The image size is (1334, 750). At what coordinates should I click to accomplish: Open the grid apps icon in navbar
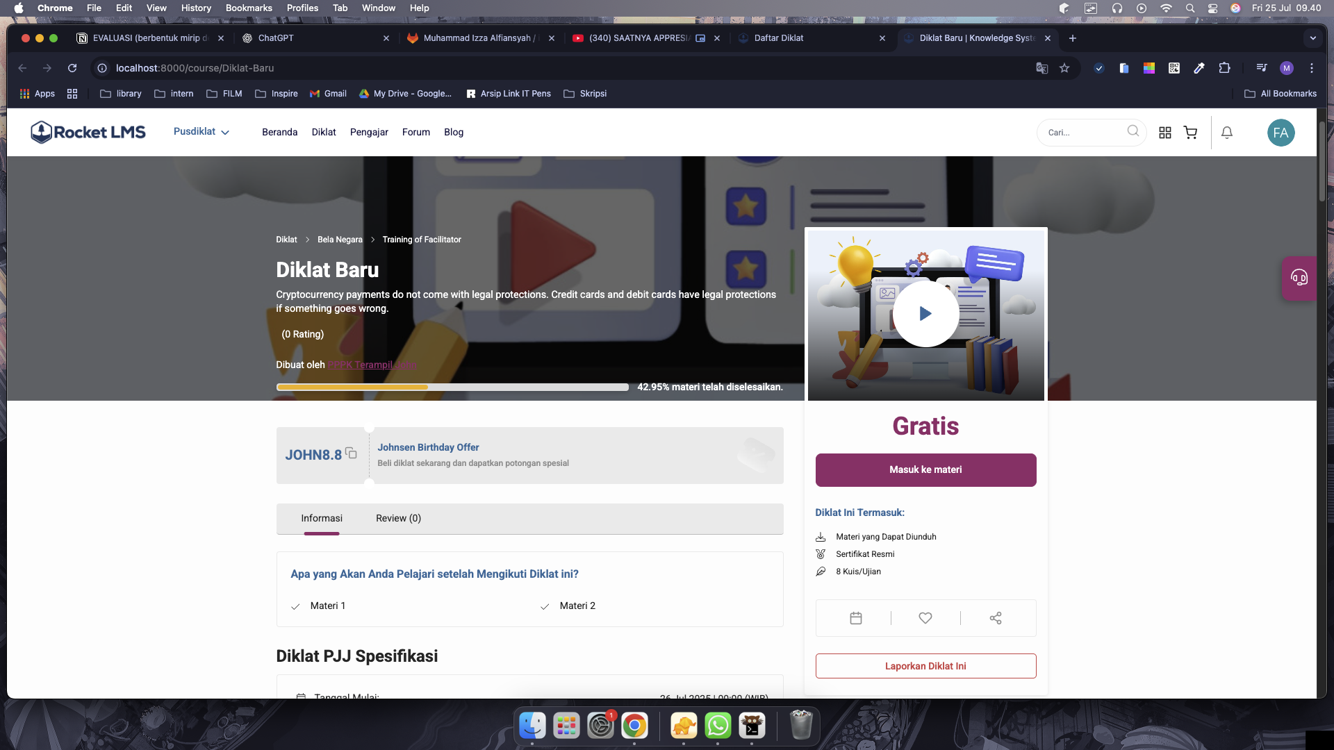(x=1165, y=133)
